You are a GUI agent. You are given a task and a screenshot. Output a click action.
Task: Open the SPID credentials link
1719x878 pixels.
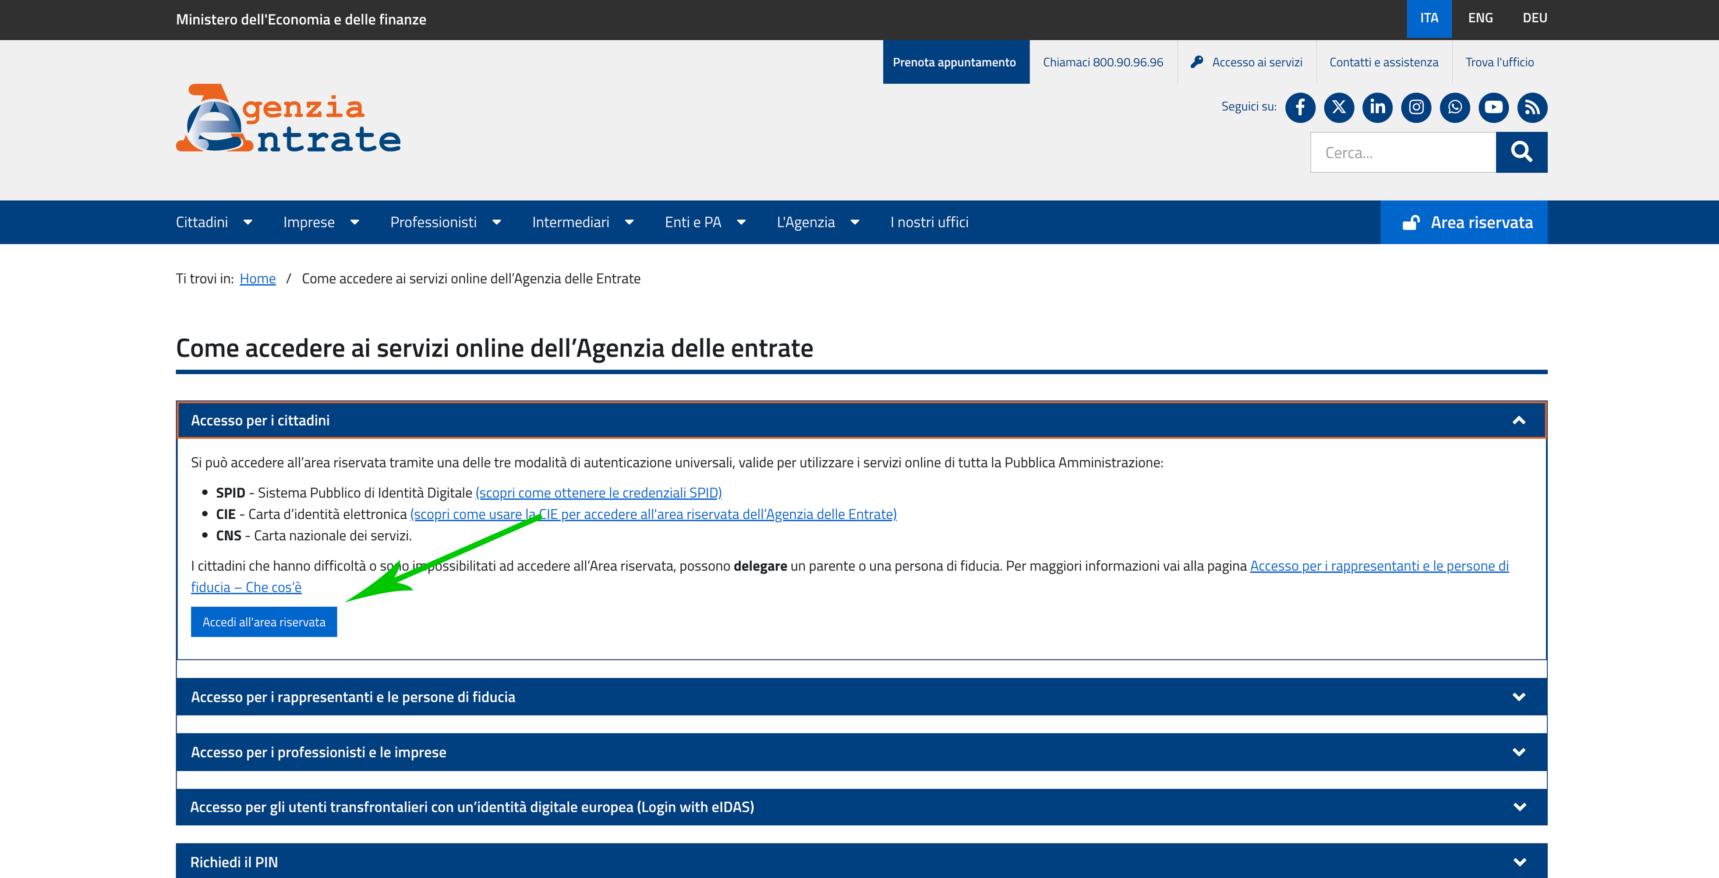click(598, 493)
